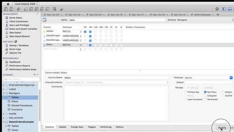Toggle NN checkbox for Salary column
Viewport: 234px width, 132px height.
pyautogui.click(x=90, y=45)
